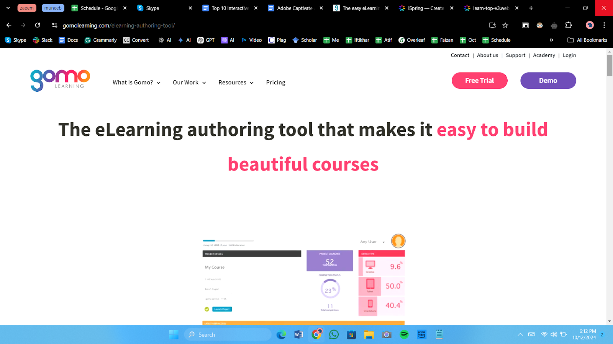Open the Extensions puzzle menu
The height and width of the screenshot is (344, 613).
569,25
